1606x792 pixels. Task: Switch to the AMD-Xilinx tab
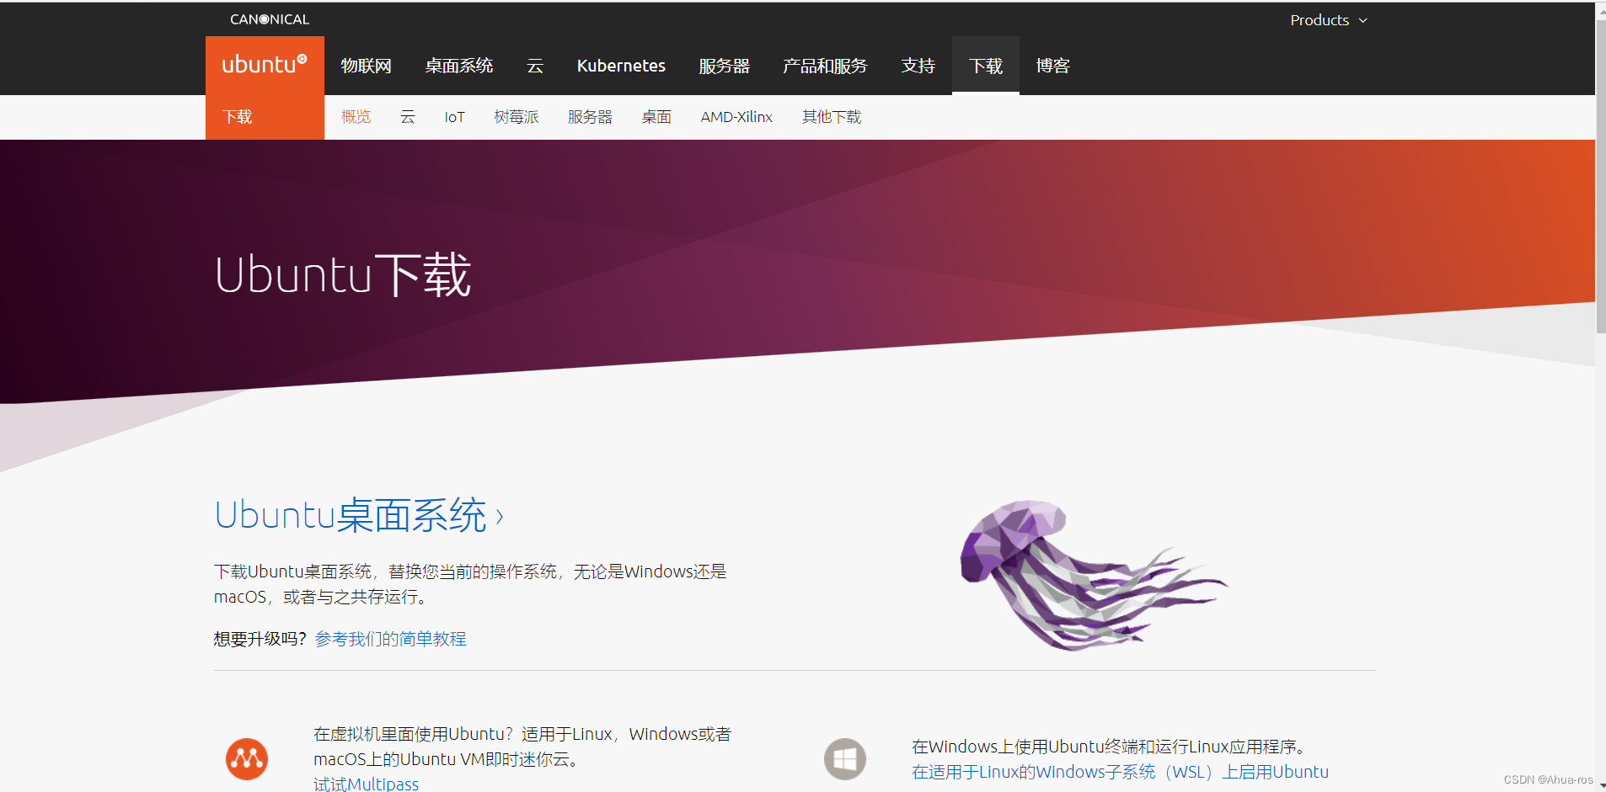point(736,117)
